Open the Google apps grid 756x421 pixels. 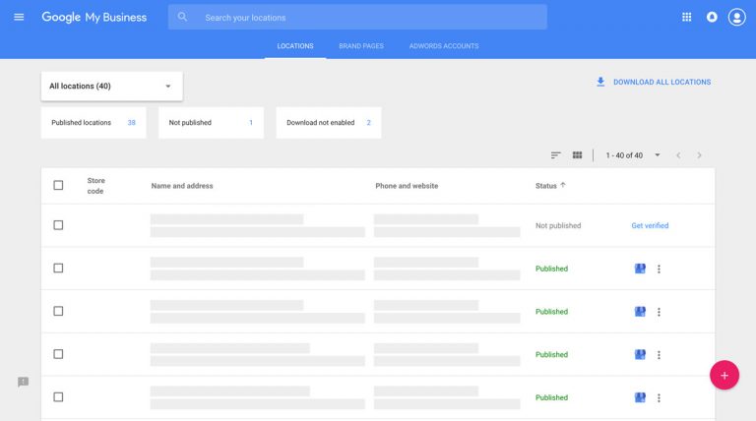coord(687,17)
